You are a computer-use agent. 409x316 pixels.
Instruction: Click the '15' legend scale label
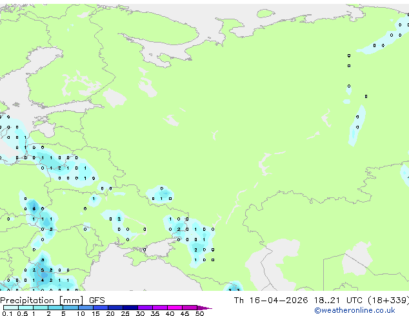coord(95,313)
